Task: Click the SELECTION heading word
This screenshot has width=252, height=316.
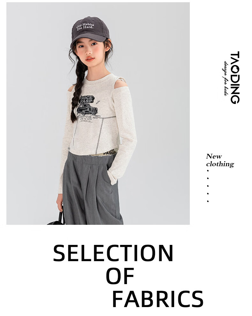Action: click(113, 253)
